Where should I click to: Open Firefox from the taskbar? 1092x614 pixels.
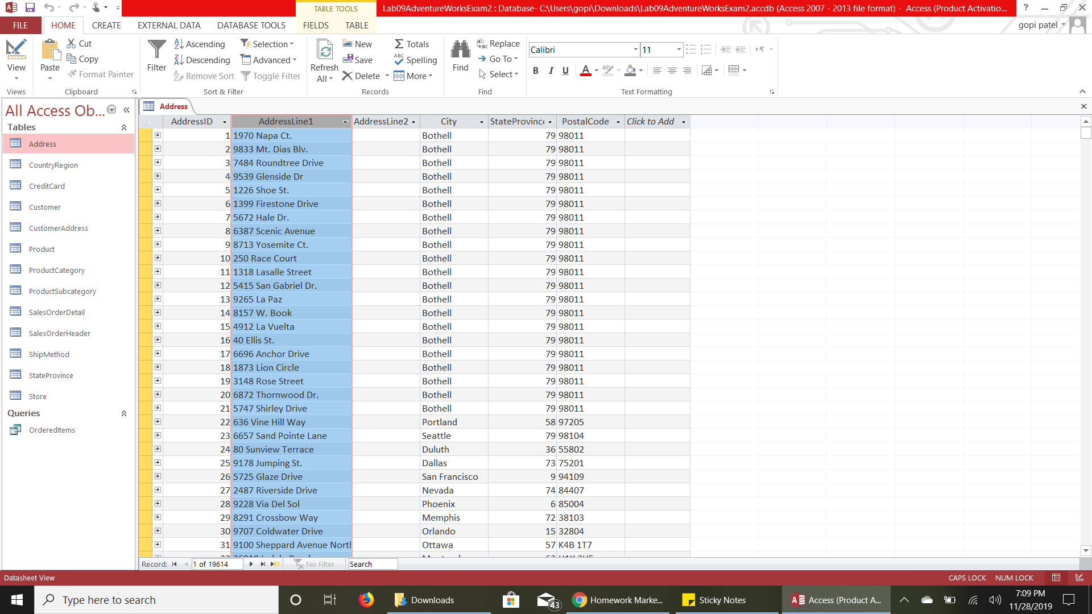coord(366,600)
